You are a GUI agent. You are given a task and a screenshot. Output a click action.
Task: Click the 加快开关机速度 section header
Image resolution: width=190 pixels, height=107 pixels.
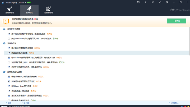[13, 29]
